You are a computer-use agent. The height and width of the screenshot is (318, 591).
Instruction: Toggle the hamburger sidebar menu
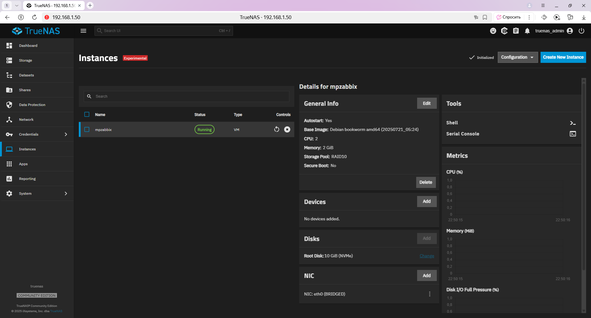pos(83,31)
